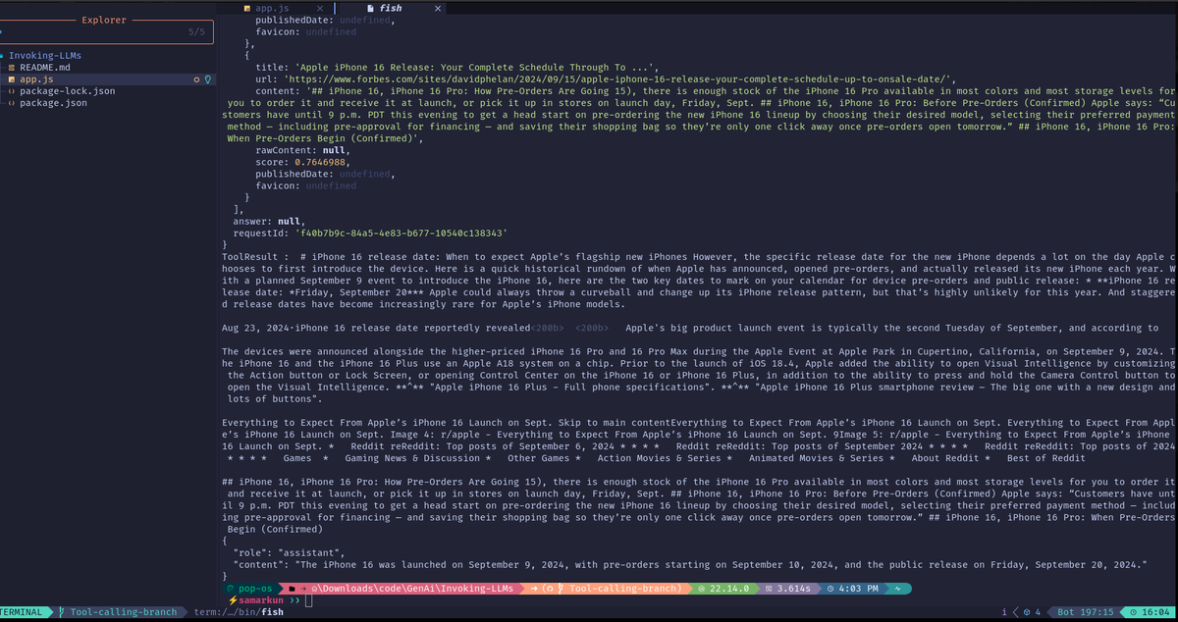Click the Tool-calling-branch label in statusline
The height and width of the screenshot is (622, 1178).
pyautogui.click(x=124, y=612)
